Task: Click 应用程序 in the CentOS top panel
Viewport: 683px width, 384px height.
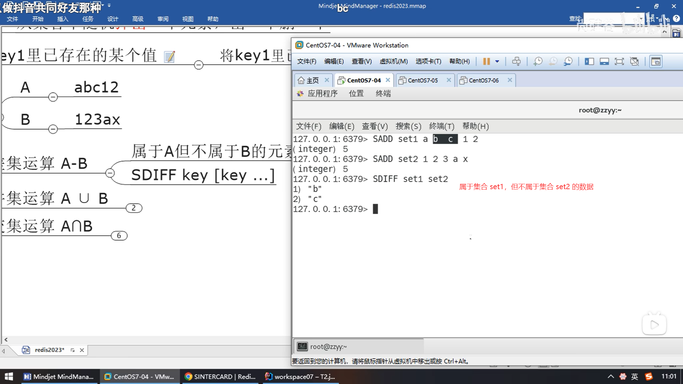Action: click(322, 94)
